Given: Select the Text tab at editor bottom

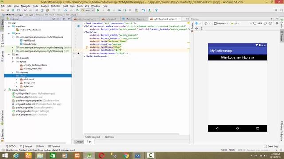Looking at the screenshot, I should [89, 142].
